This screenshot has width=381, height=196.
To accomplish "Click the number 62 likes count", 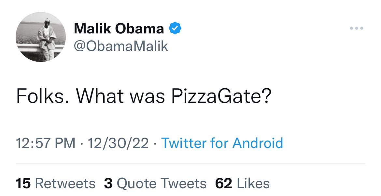I will coord(223,183).
